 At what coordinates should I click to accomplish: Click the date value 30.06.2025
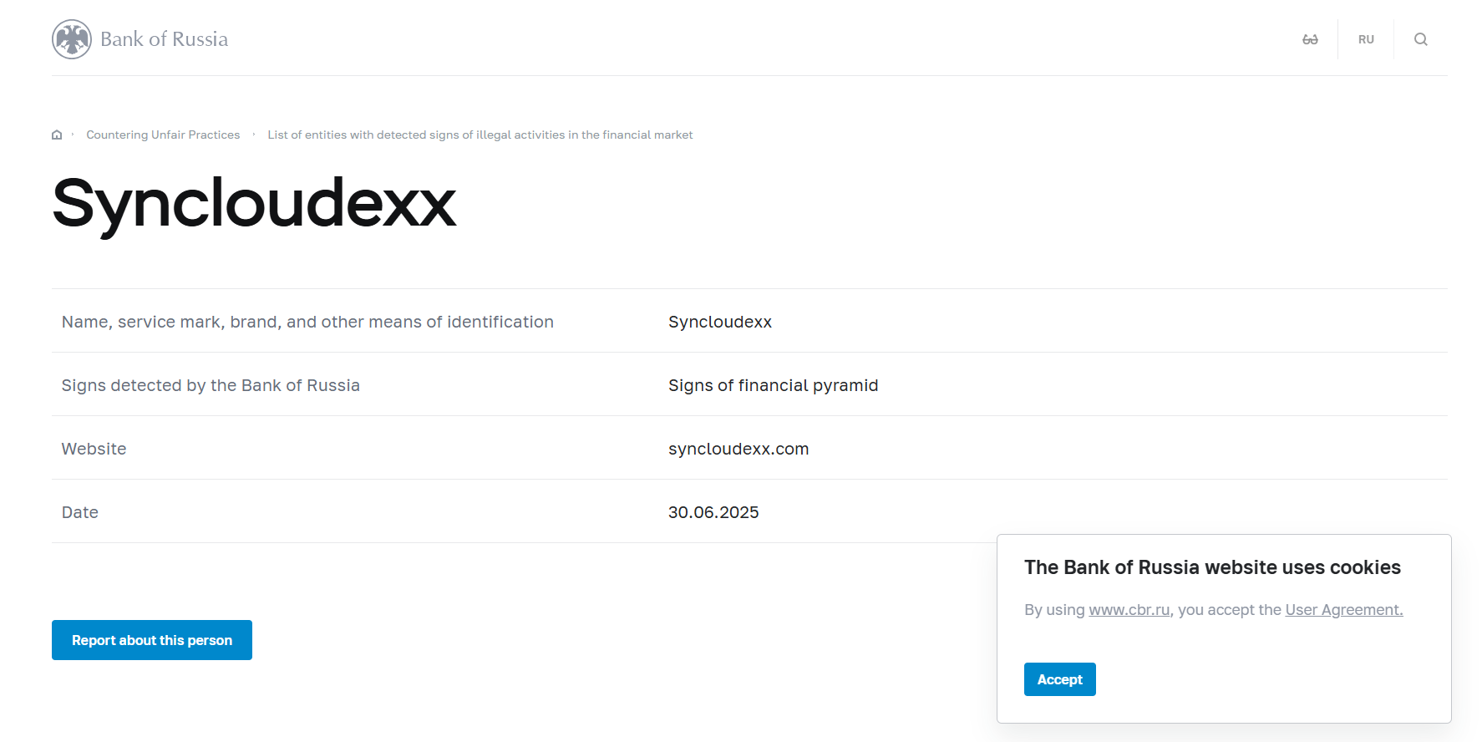tap(713, 512)
